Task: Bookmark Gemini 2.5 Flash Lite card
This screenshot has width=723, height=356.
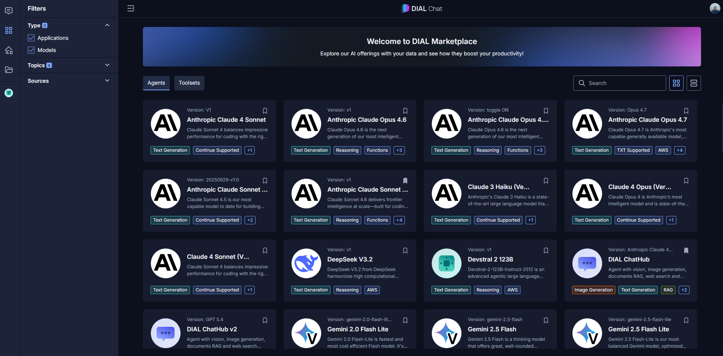Action: (x=686, y=320)
